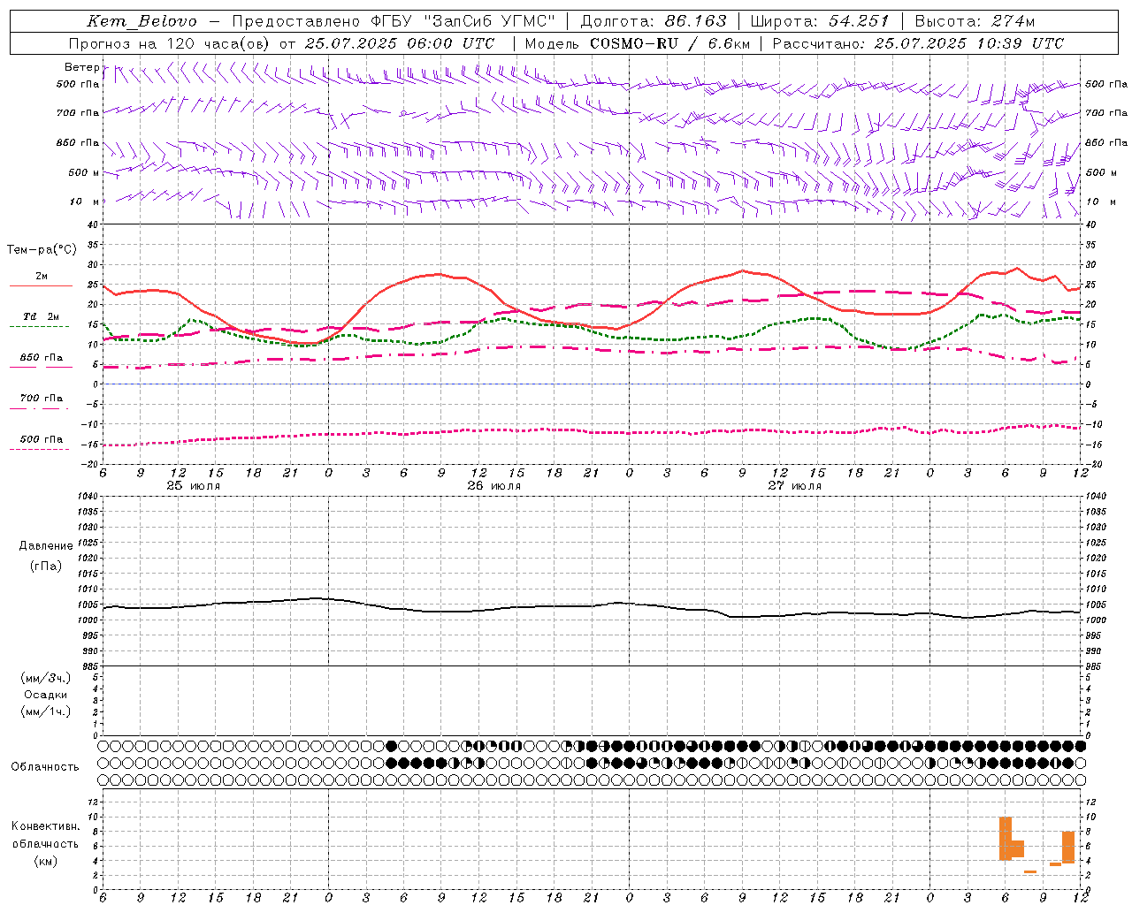
Task: Click the Давление pressure panel label
Action: pos(46,546)
